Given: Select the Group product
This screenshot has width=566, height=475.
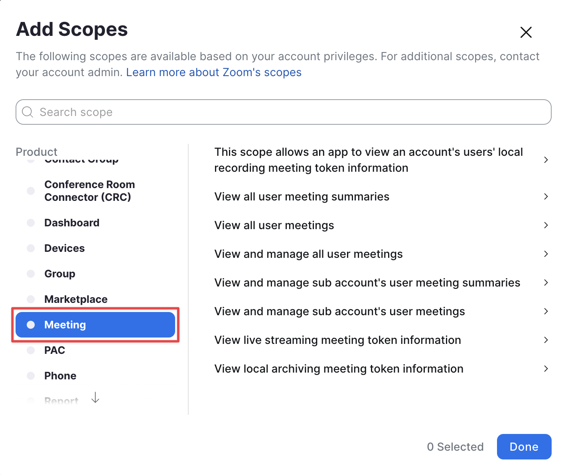Looking at the screenshot, I should pos(60,274).
